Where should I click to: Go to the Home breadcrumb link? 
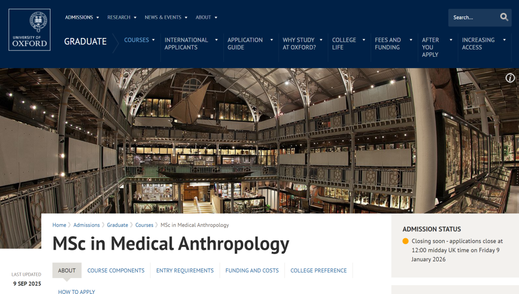[59, 225]
